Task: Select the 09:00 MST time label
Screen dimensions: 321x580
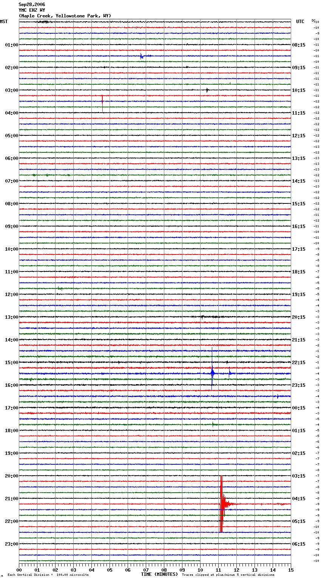Action: 12,226
